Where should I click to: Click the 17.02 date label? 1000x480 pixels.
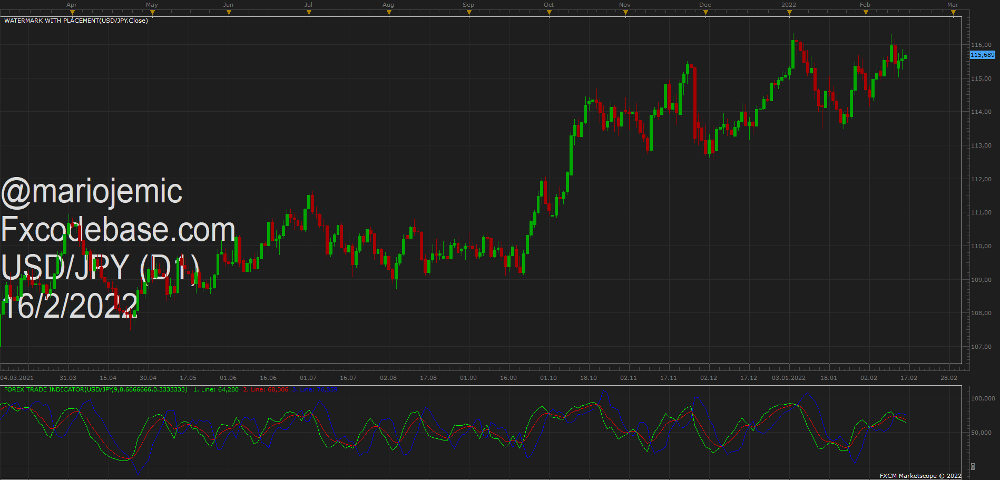[x=909, y=378]
